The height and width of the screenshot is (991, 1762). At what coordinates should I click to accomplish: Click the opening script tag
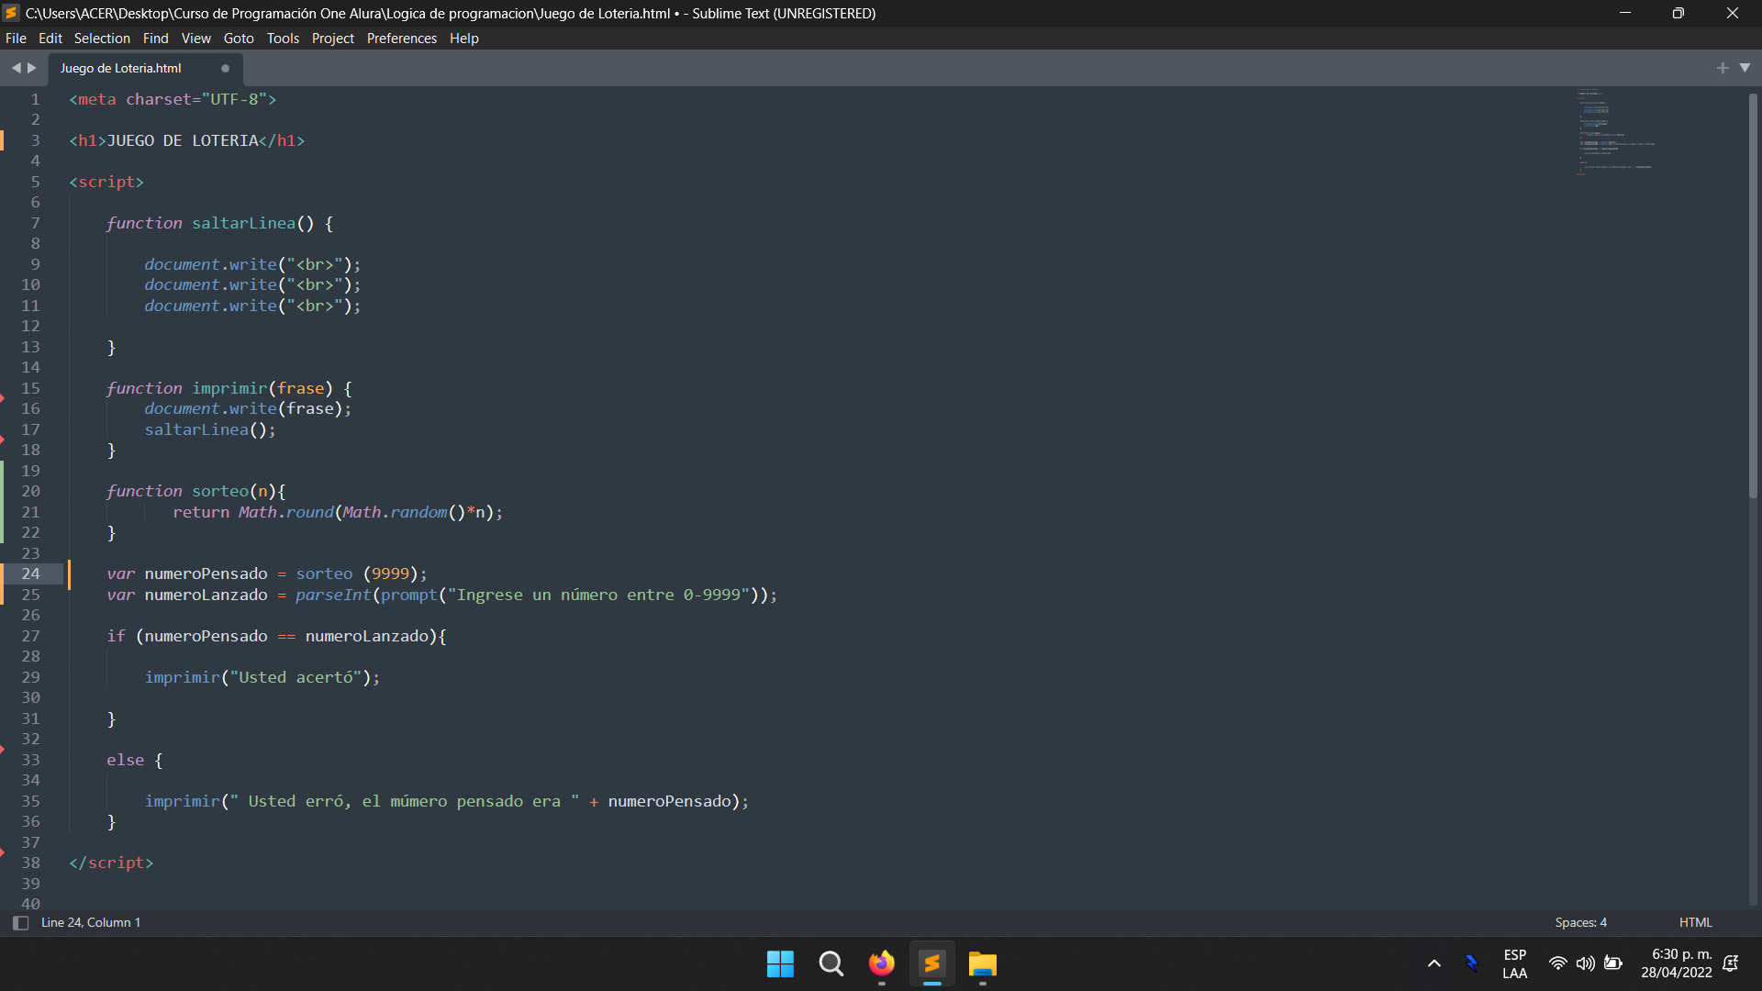[x=106, y=183]
